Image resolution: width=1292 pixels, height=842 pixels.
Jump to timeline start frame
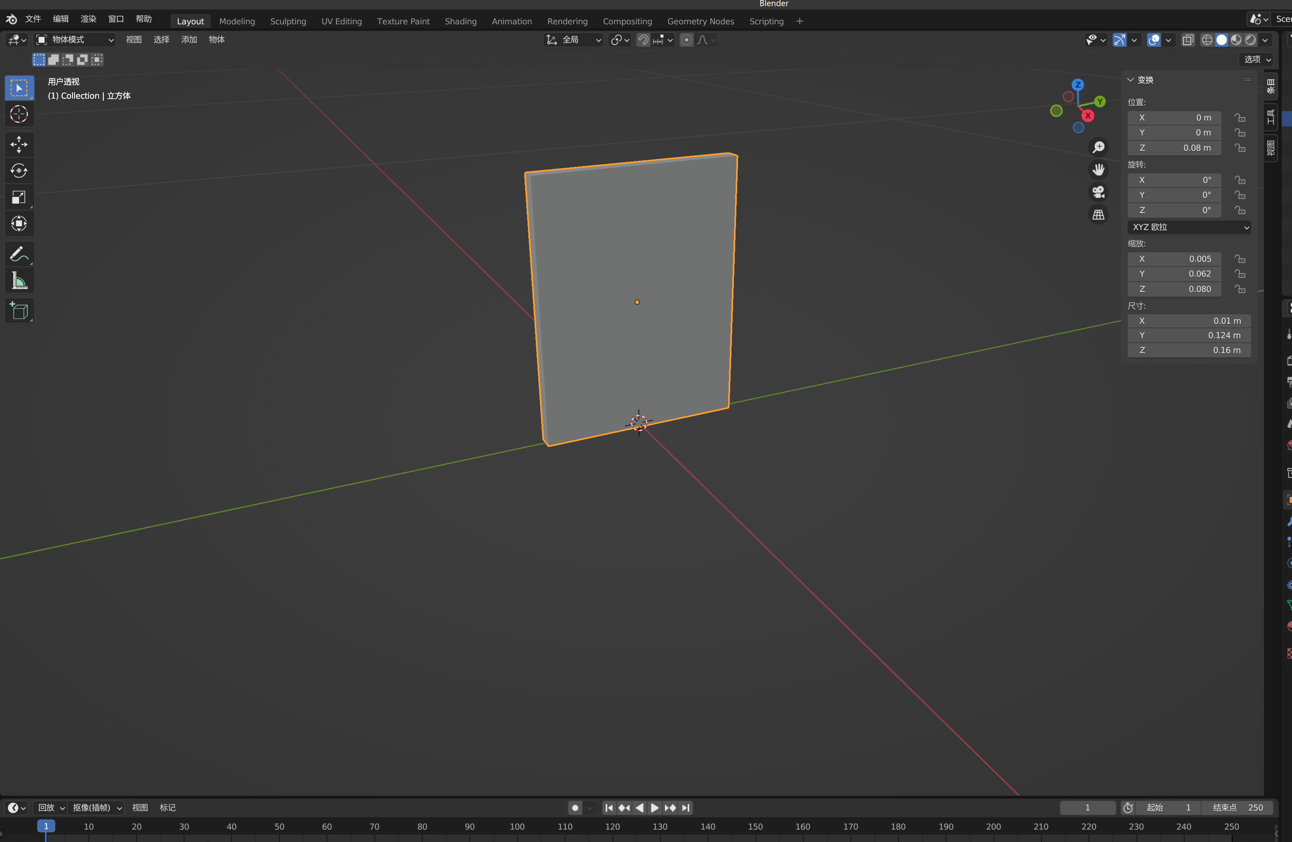[609, 808]
